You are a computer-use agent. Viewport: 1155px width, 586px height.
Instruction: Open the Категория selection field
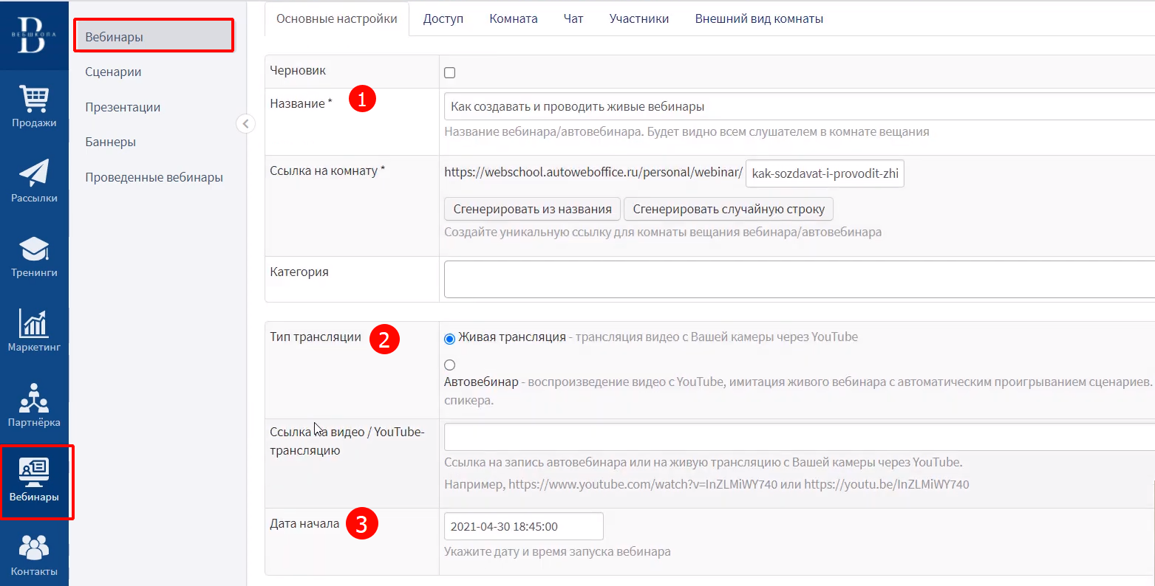coord(798,279)
